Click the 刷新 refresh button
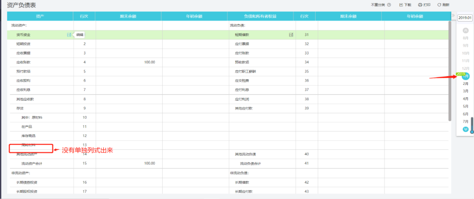 [x=443, y=5]
